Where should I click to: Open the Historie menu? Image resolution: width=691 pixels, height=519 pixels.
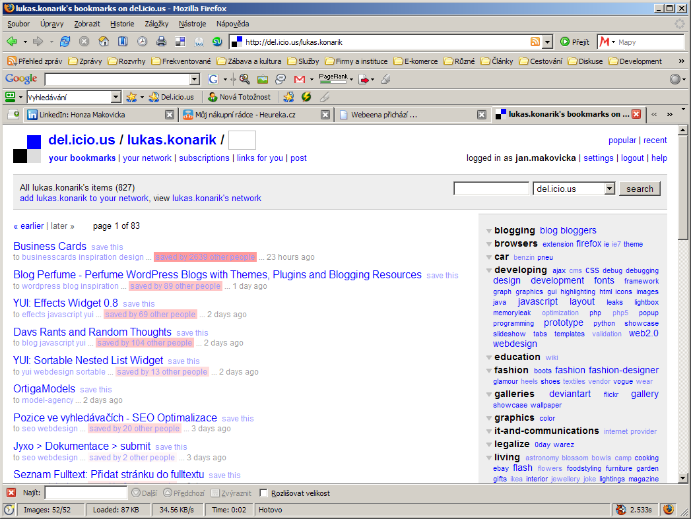122,24
